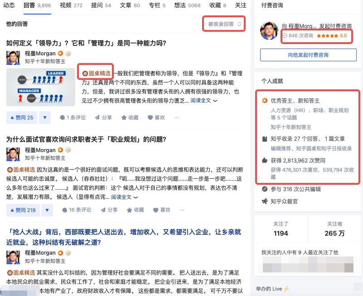Open the 被收录回答 sort dropdown
Viewport: 363px width, 296px height.
coord(225,24)
